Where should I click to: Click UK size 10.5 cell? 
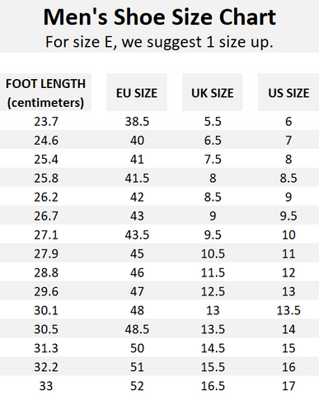coord(213,253)
